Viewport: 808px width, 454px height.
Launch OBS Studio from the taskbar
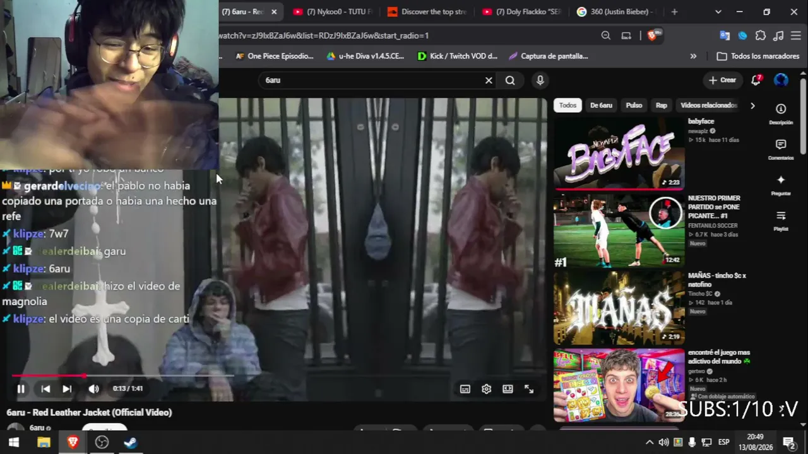click(x=102, y=443)
